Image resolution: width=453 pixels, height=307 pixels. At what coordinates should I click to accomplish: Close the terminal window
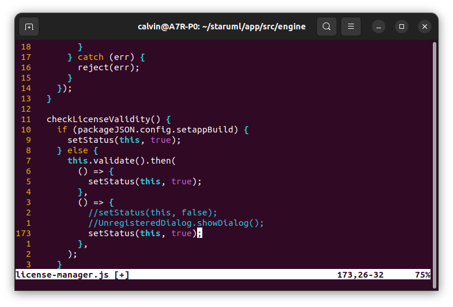point(425,26)
